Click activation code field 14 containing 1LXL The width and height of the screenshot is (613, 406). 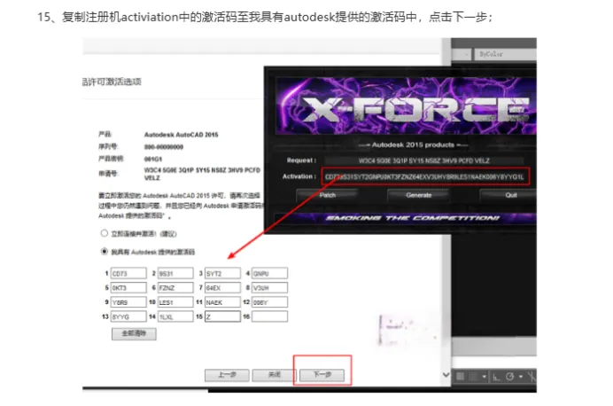pos(175,316)
